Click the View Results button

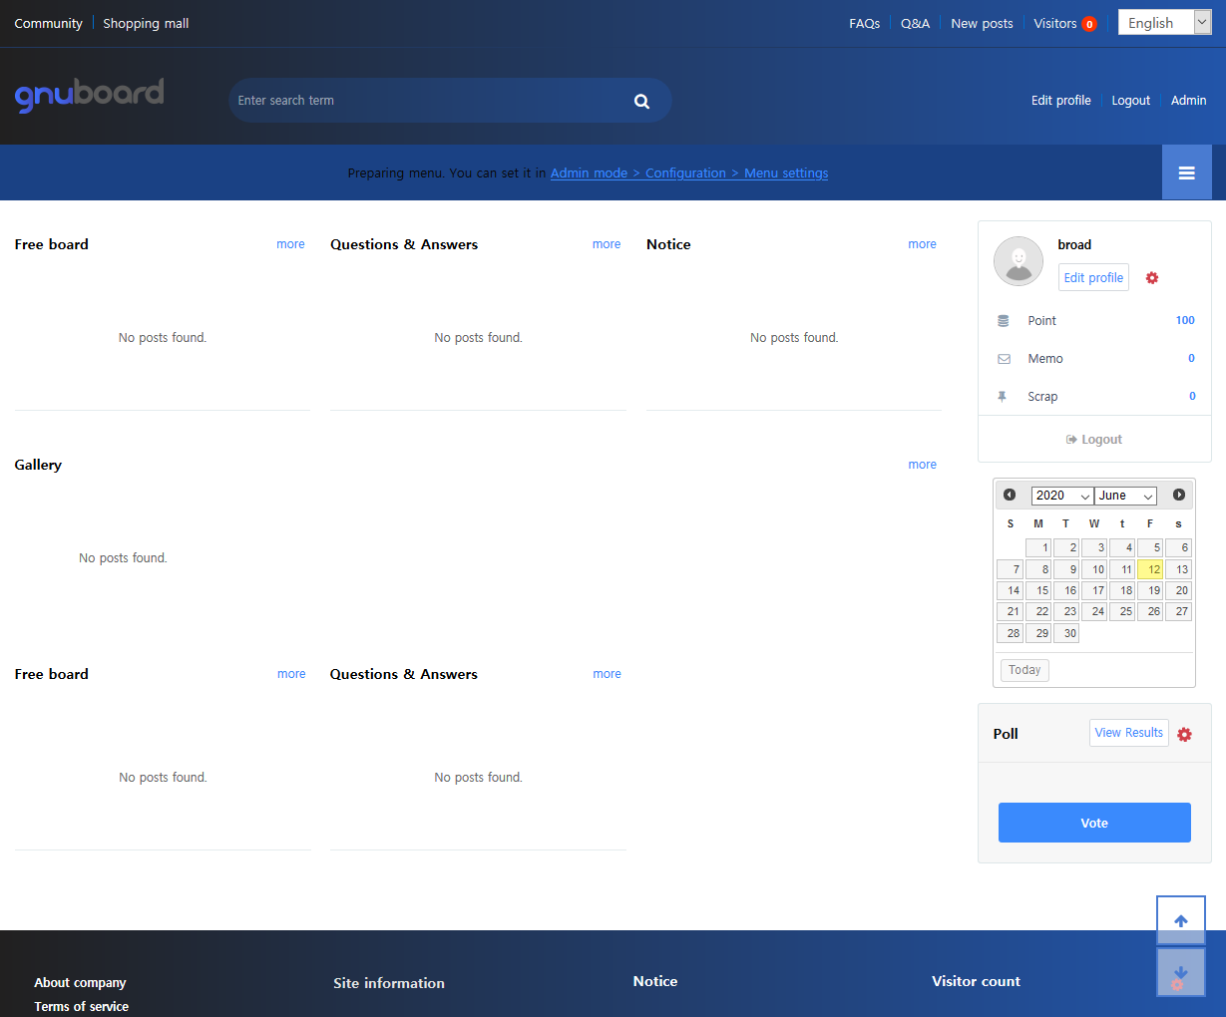pos(1128,733)
